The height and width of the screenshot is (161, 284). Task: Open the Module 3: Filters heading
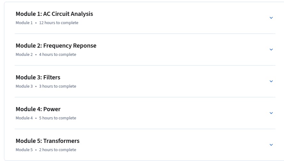[x=38, y=77]
